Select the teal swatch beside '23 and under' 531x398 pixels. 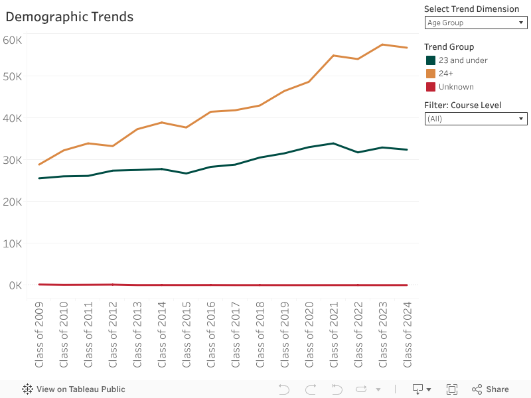432,60
